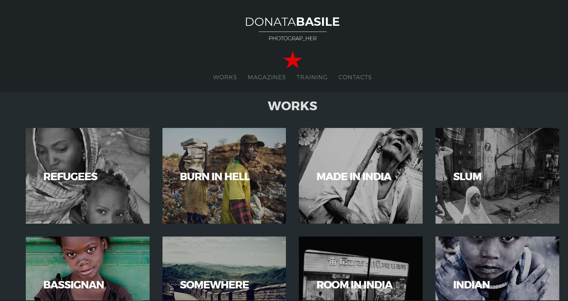Image resolution: width=568 pixels, height=301 pixels.
Task: View the Burn in Hell project
Action: click(x=224, y=176)
